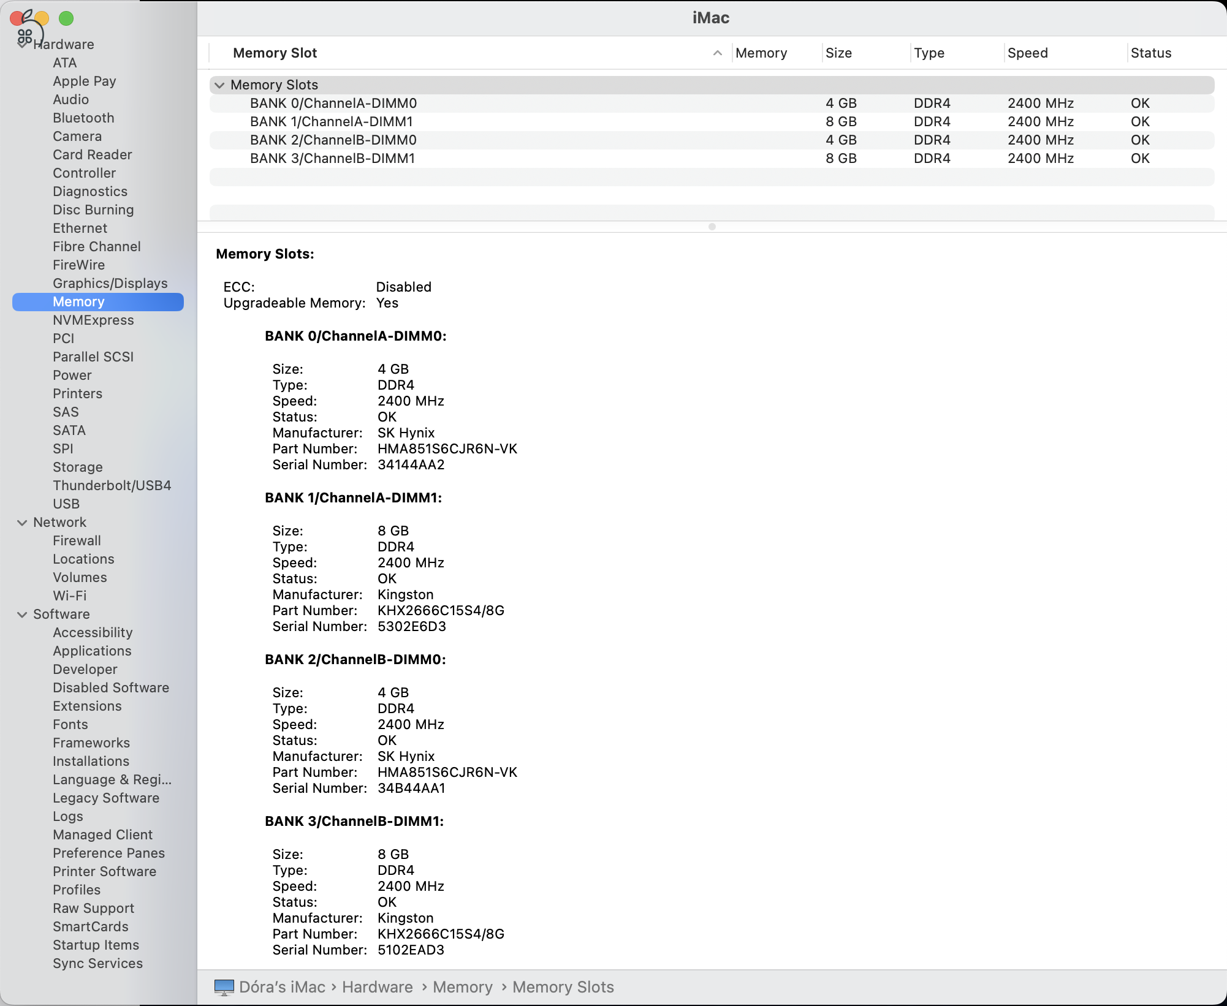Open Accessibility under Software
Viewport: 1227px width, 1006px height.
(93, 633)
